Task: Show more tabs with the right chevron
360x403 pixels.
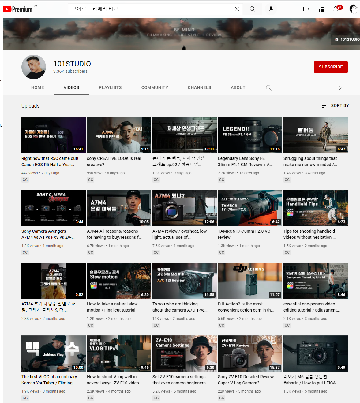Action: click(x=340, y=88)
